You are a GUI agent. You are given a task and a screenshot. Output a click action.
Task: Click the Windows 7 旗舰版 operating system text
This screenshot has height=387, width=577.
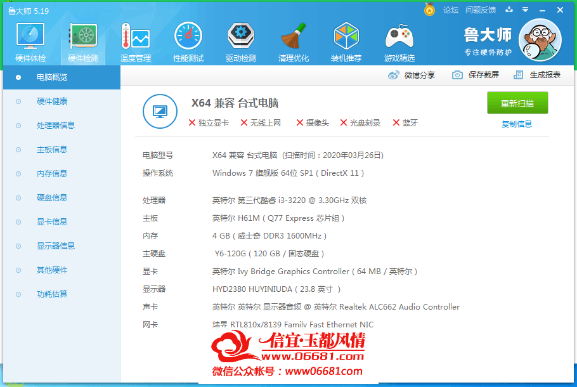point(288,173)
